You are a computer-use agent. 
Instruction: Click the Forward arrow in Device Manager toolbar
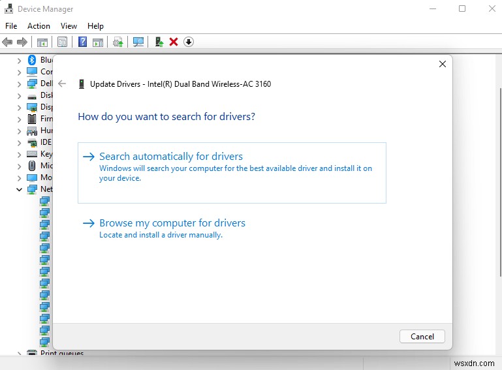(x=22, y=42)
